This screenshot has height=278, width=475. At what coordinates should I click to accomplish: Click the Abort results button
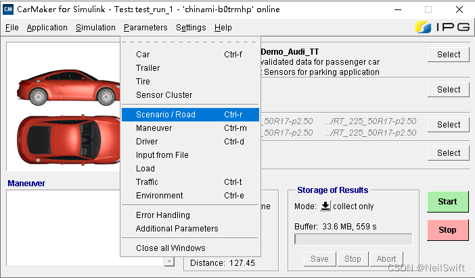tap(386, 259)
